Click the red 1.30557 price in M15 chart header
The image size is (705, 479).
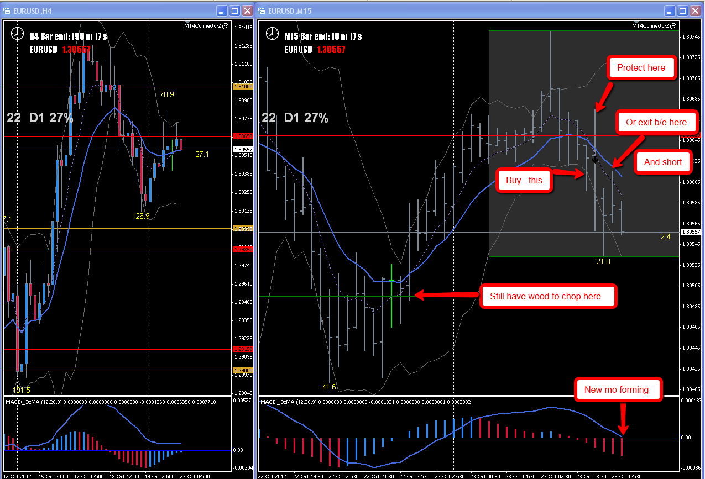(x=331, y=49)
